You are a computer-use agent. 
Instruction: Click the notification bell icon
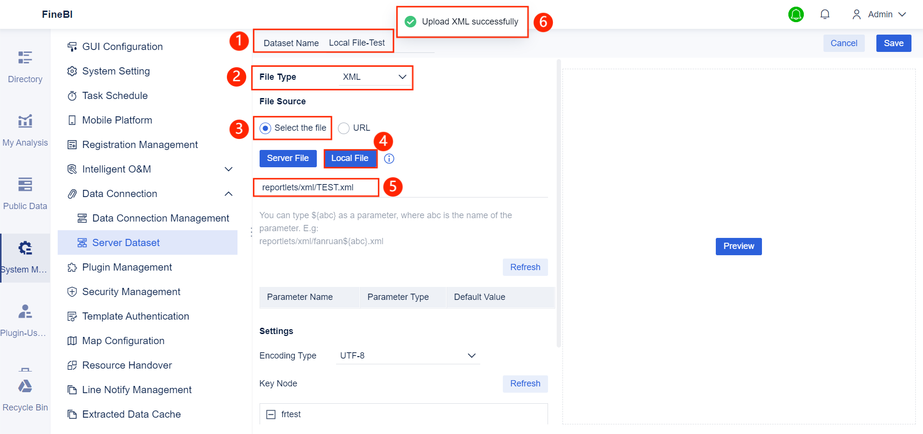825,14
